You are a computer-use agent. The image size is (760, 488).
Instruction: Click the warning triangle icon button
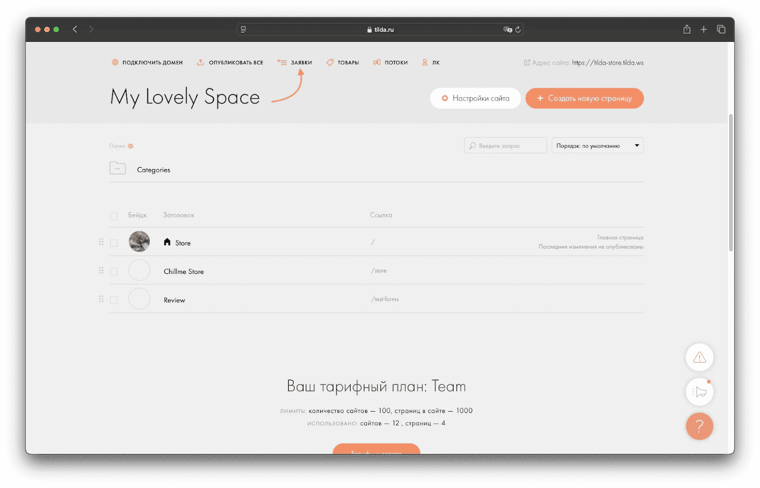(699, 357)
